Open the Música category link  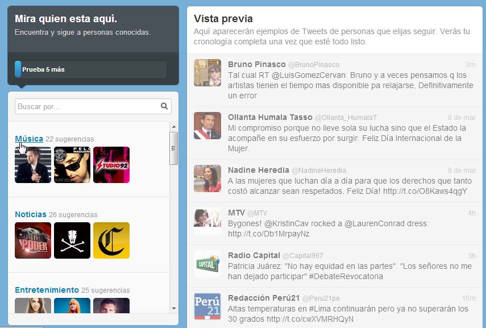pyautogui.click(x=29, y=139)
